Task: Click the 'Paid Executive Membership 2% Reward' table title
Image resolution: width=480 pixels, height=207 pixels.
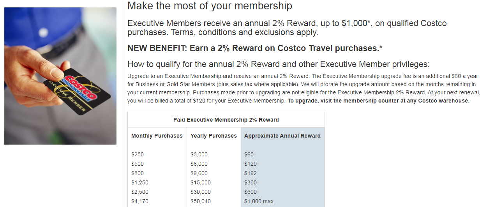Action: pos(226,120)
